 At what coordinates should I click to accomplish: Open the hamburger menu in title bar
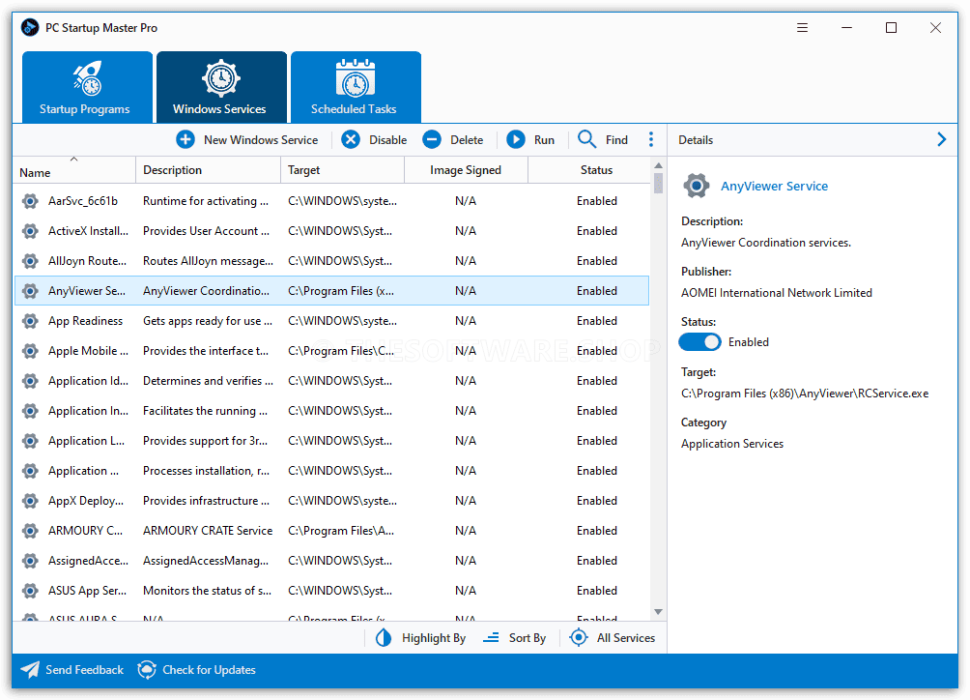click(802, 28)
